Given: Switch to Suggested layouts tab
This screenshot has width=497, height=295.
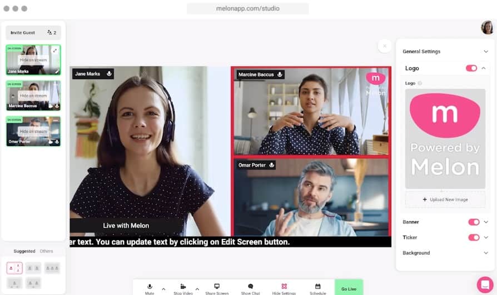Looking at the screenshot, I should coord(24,251).
